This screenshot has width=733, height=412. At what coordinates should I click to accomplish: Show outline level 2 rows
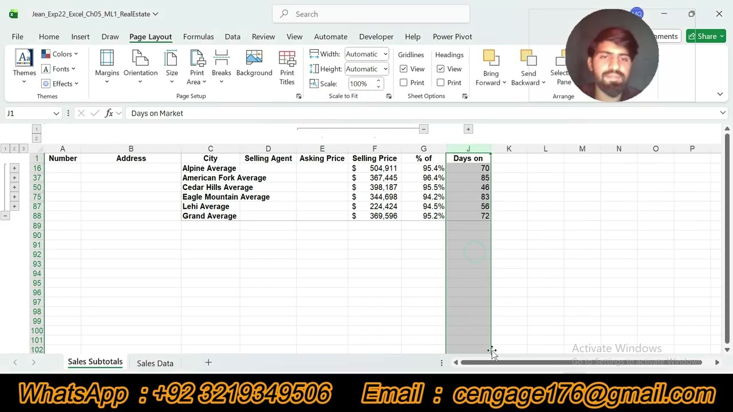click(x=14, y=149)
